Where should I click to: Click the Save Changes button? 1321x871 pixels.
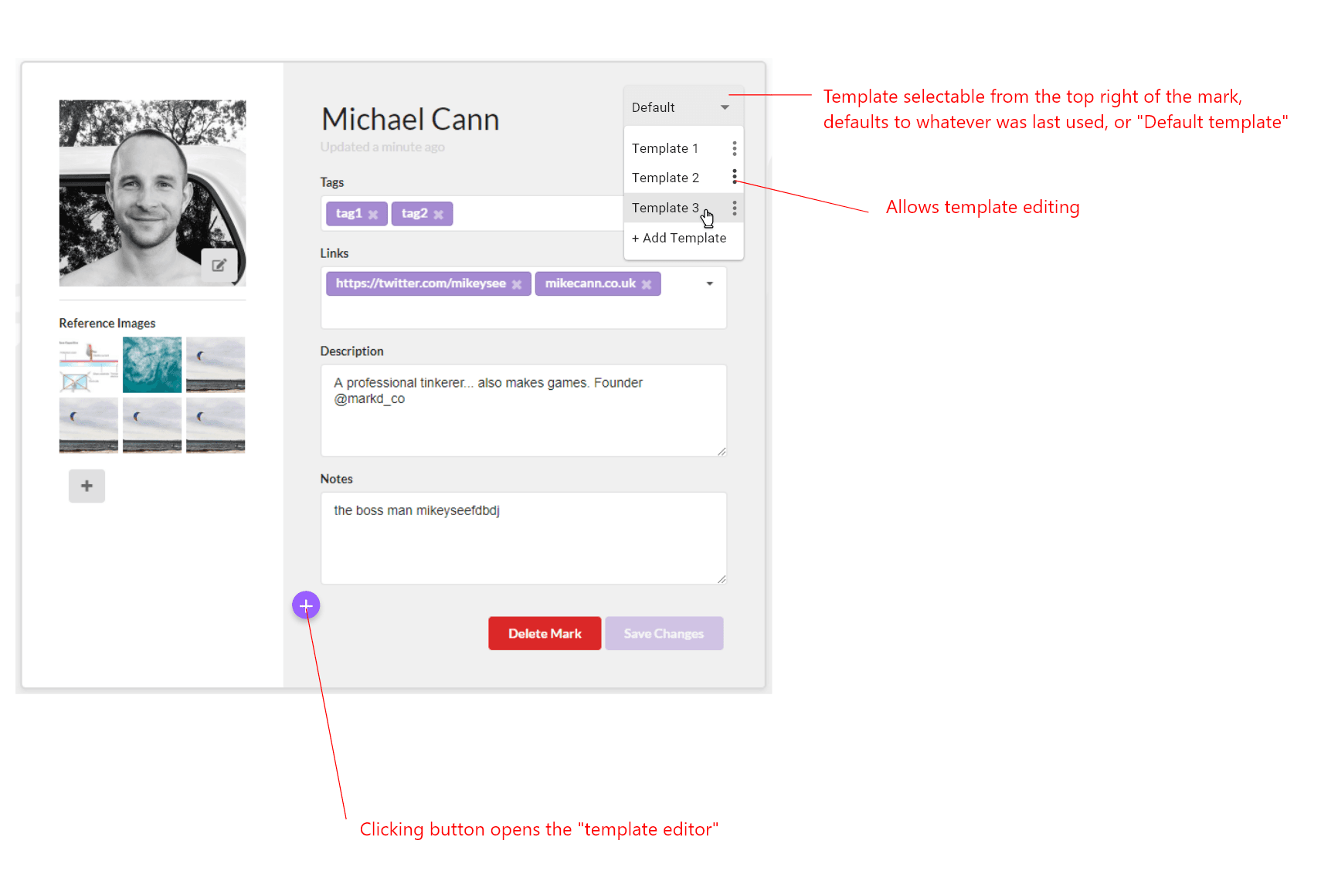click(x=664, y=633)
